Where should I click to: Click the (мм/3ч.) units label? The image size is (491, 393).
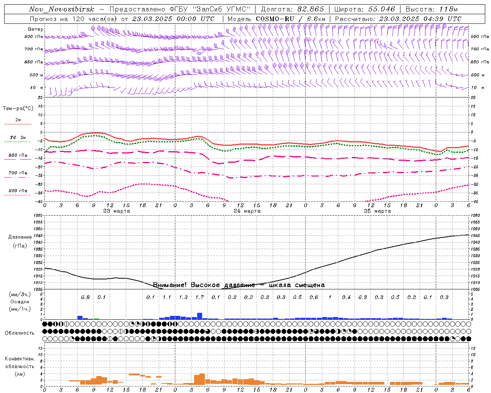pos(20,294)
